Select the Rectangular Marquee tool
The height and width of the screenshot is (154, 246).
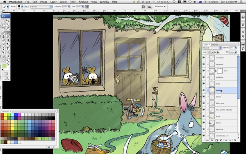(x=3, y=21)
